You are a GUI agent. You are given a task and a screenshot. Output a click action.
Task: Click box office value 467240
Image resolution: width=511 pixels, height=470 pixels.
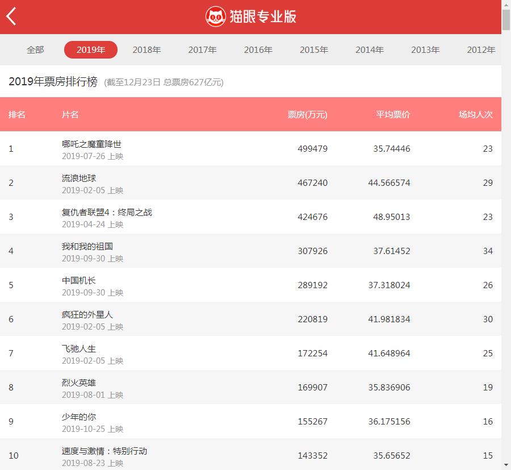coord(312,182)
